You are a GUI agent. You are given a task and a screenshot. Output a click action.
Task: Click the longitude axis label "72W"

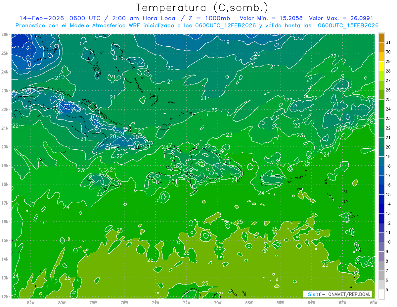[187, 302]
